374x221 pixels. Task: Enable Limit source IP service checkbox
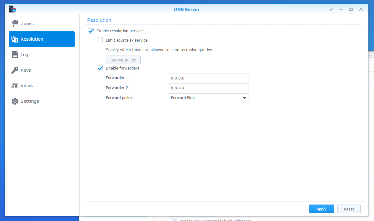[100, 40]
